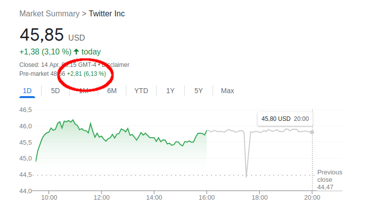Select the 1D time range tab

[x=27, y=91]
